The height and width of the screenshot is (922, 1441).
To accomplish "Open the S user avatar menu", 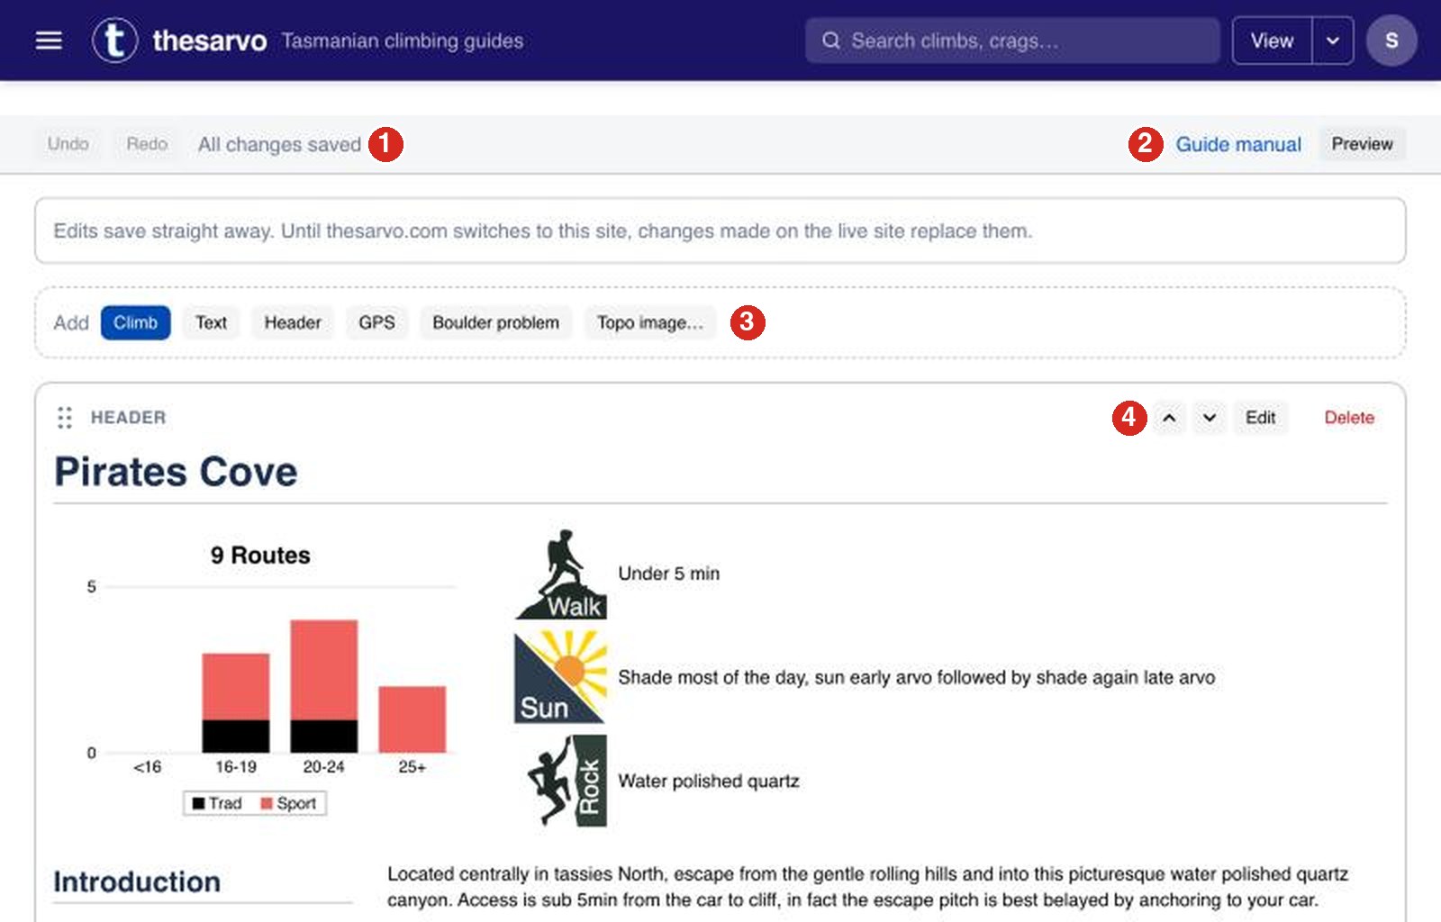I will point(1391,41).
